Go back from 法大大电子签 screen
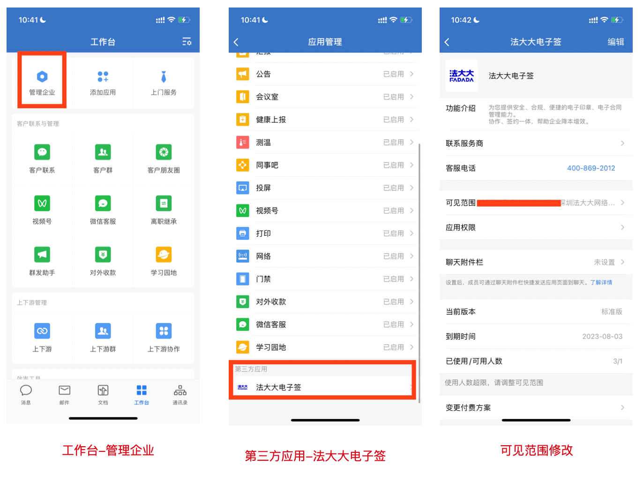 (x=447, y=42)
